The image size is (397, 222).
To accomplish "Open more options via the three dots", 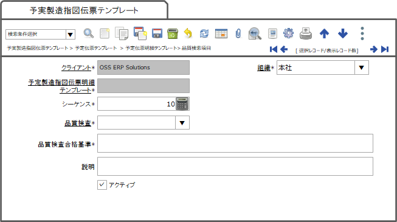I will (362, 33).
